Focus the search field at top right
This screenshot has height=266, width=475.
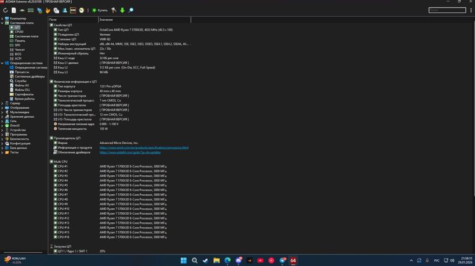point(447,10)
